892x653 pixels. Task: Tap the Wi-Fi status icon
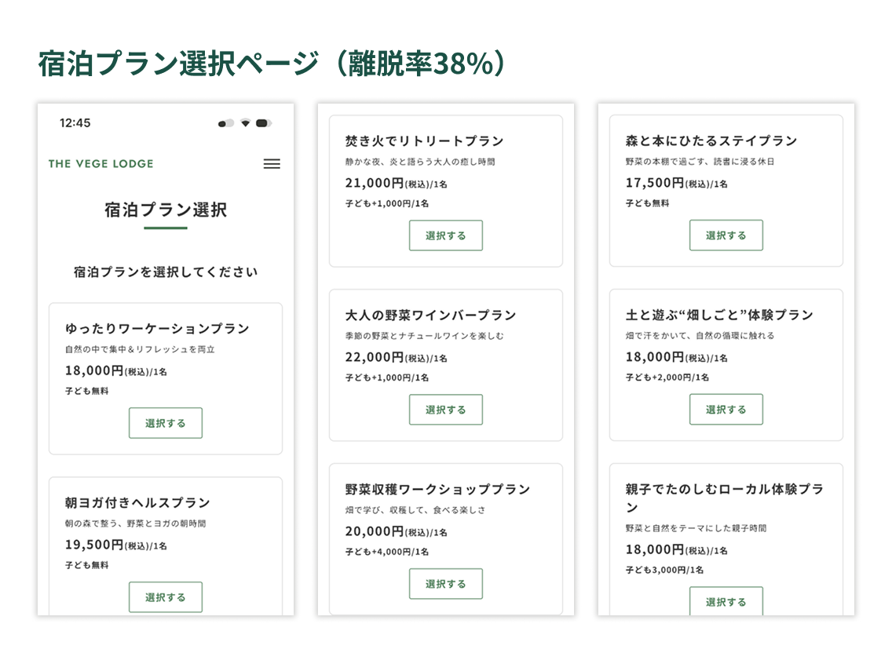(x=245, y=123)
